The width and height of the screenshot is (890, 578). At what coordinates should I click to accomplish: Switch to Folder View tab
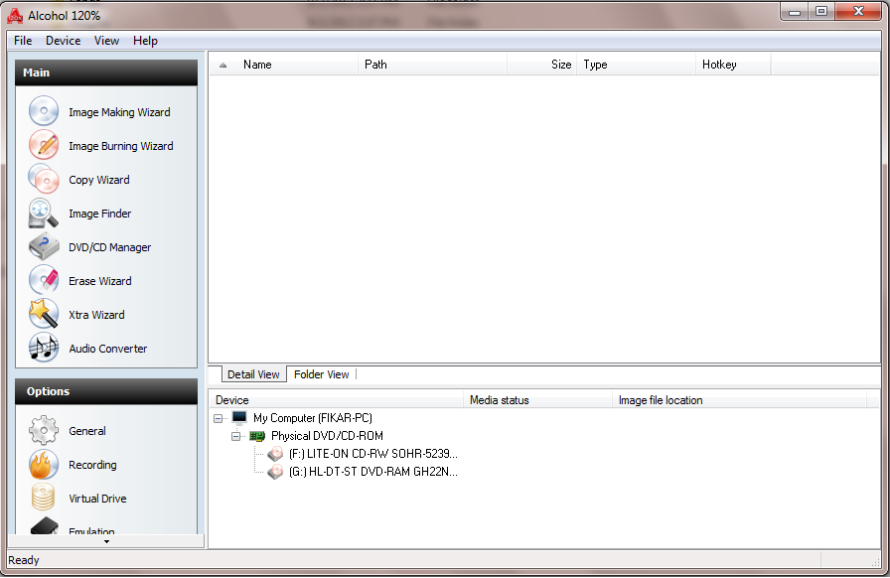pos(321,374)
